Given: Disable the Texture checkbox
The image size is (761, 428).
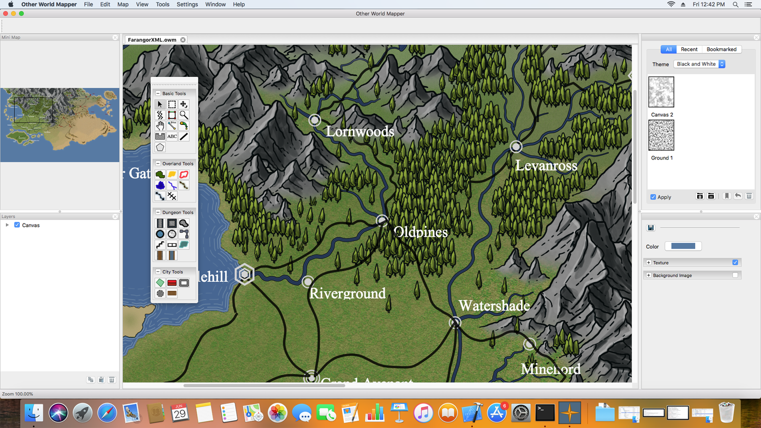Looking at the screenshot, I should pos(735,263).
